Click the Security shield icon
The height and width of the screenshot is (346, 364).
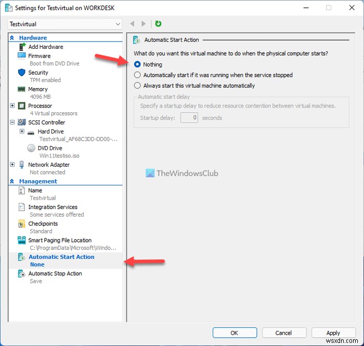22,72
